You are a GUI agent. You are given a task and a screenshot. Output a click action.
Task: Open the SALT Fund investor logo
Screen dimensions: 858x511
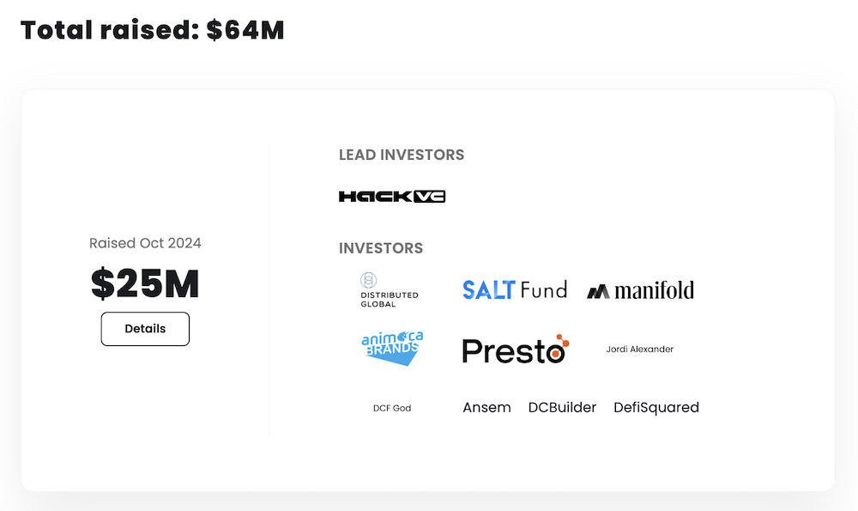pyautogui.click(x=514, y=289)
